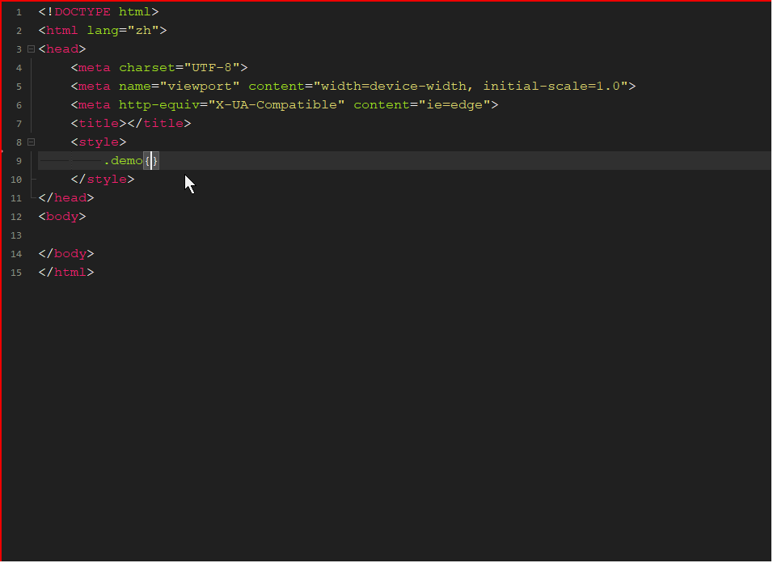Click the content attribute on the X-UA-Compatible line

click(x=382, y=105)
